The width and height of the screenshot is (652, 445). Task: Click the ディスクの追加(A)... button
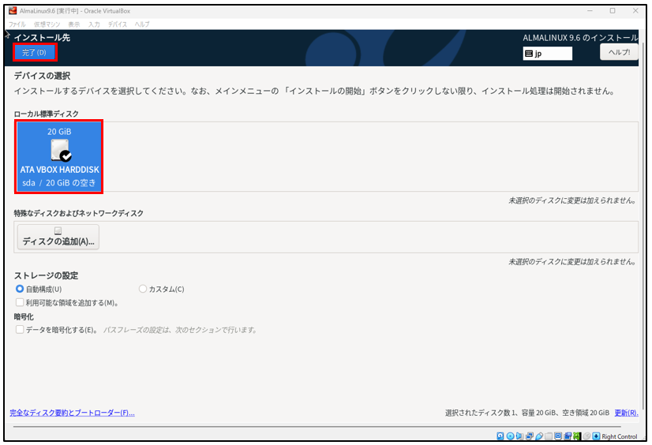point(58,237)
